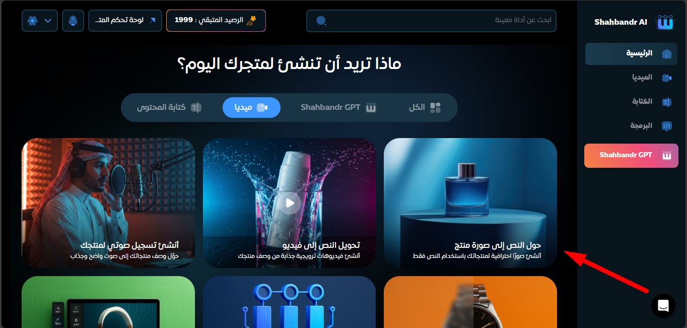Click the Shahbandr GPT gradient sidebar button
This screenshot has height=328, width=687.
coord(631,155)
